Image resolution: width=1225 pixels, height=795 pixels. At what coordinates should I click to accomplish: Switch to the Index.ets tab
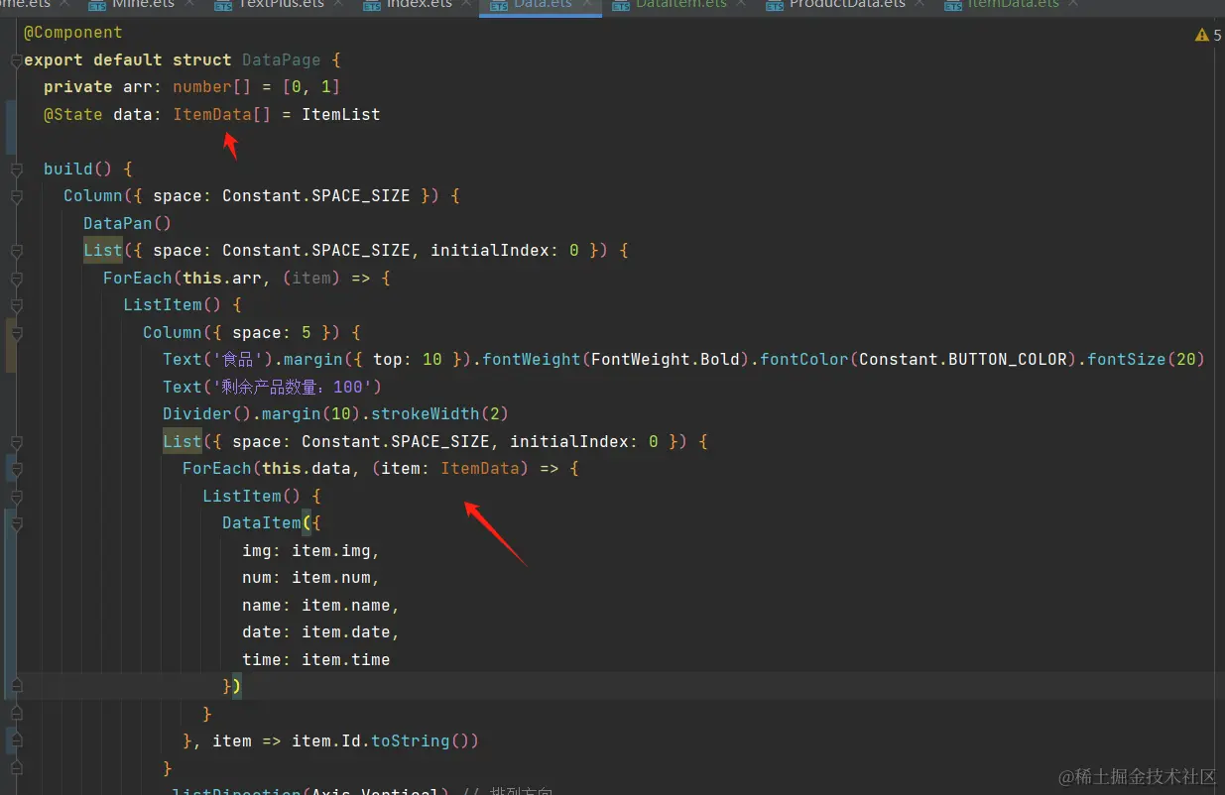pyautogui.click(x=417, y=5)
